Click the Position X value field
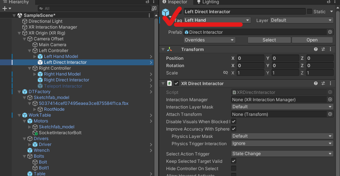 pos(250,58)
